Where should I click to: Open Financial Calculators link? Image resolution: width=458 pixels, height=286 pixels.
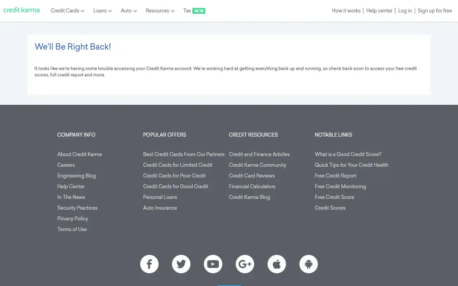[x=252, y=187]
